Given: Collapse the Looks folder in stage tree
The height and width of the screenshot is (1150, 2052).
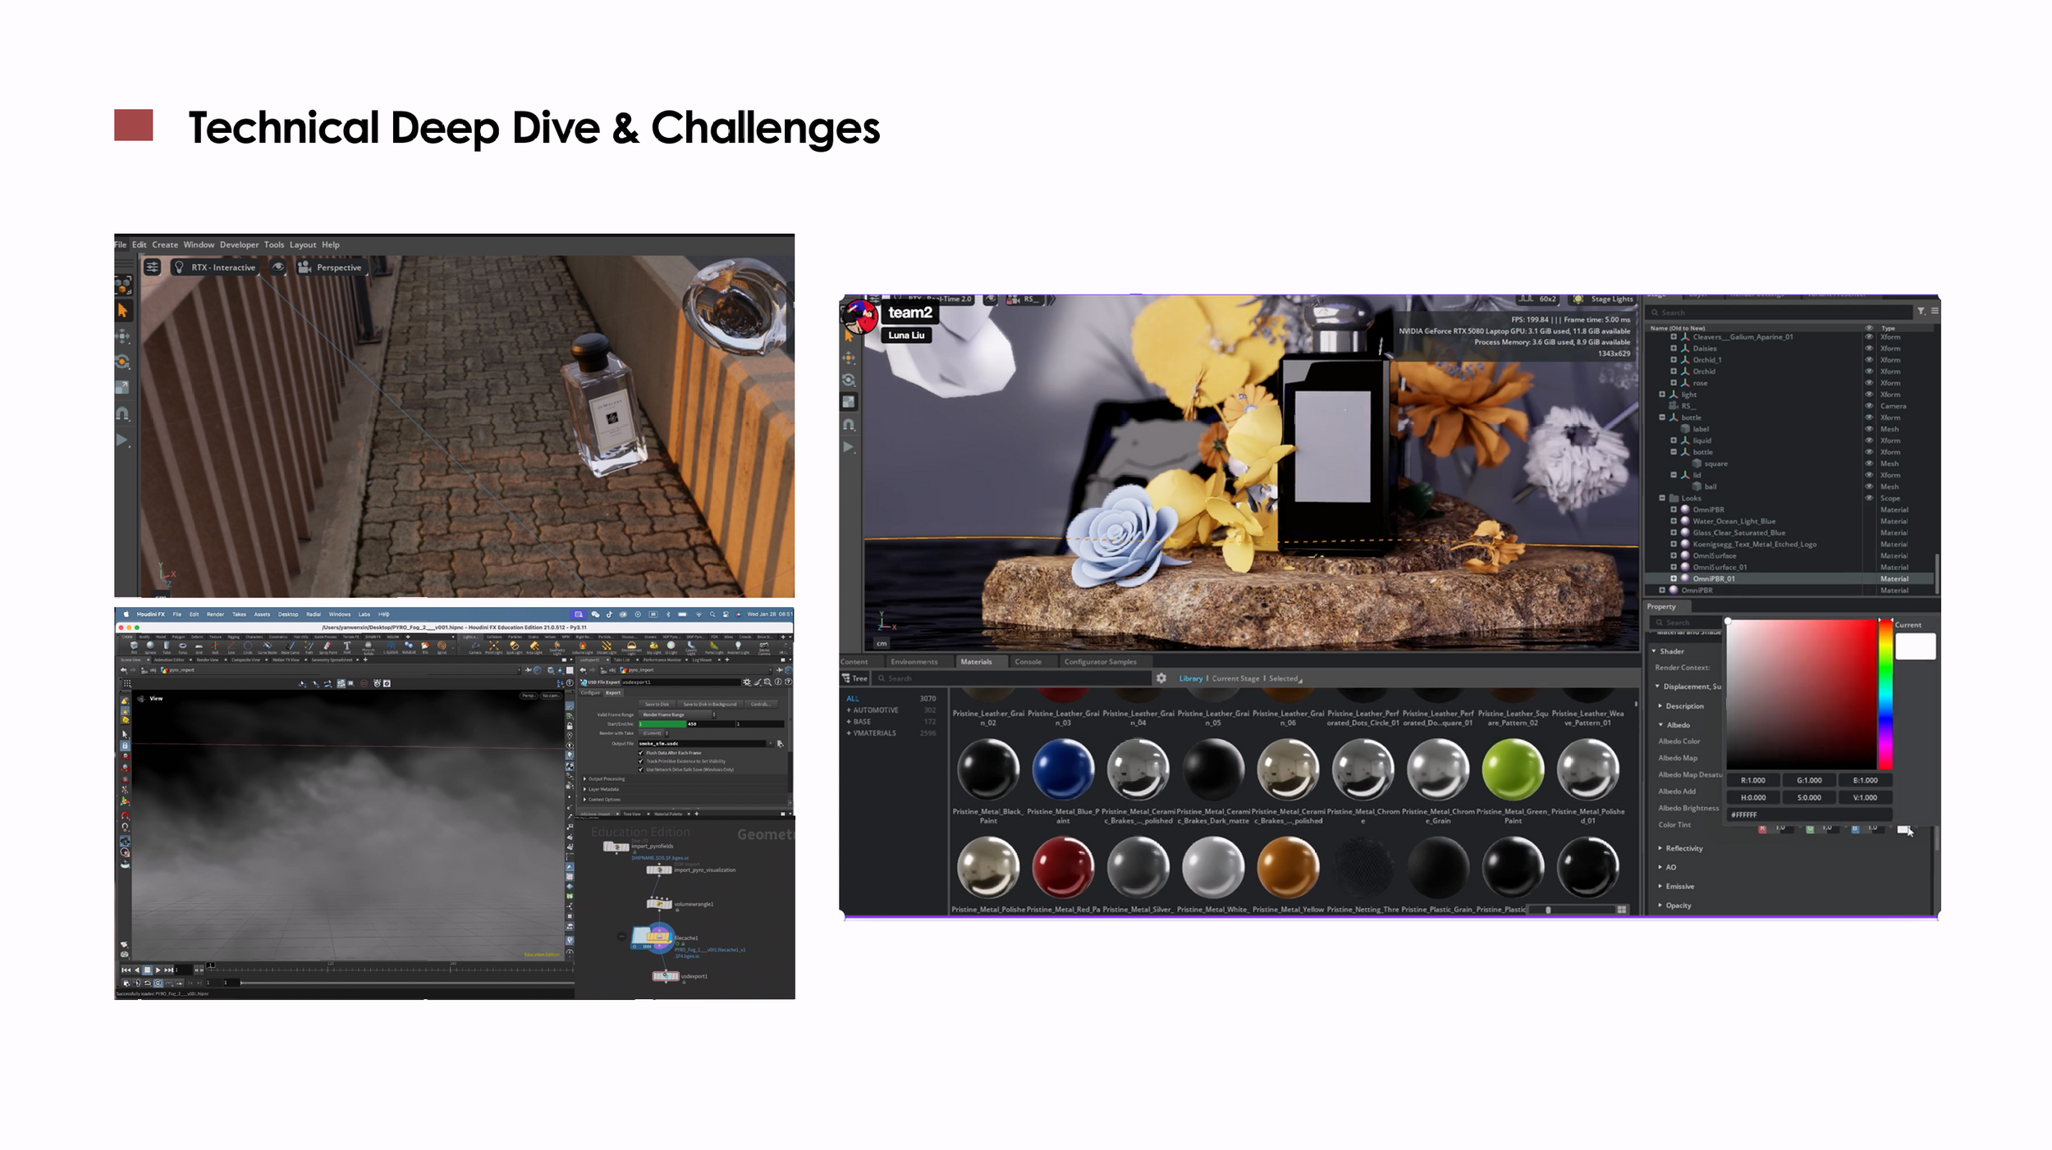Looking at the screenshot, I should 1662,498.
